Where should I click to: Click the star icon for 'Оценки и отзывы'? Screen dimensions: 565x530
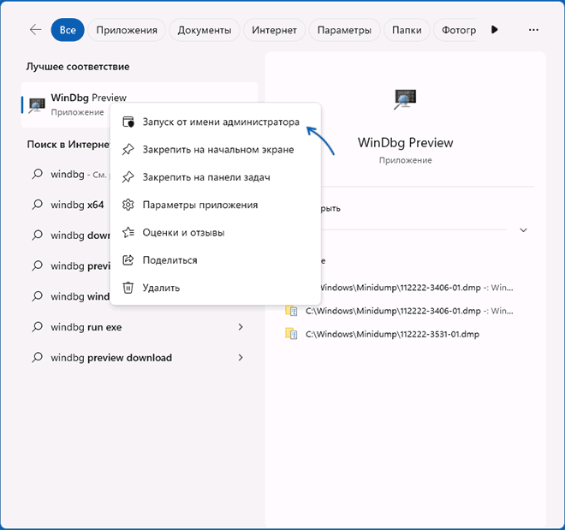128,232
